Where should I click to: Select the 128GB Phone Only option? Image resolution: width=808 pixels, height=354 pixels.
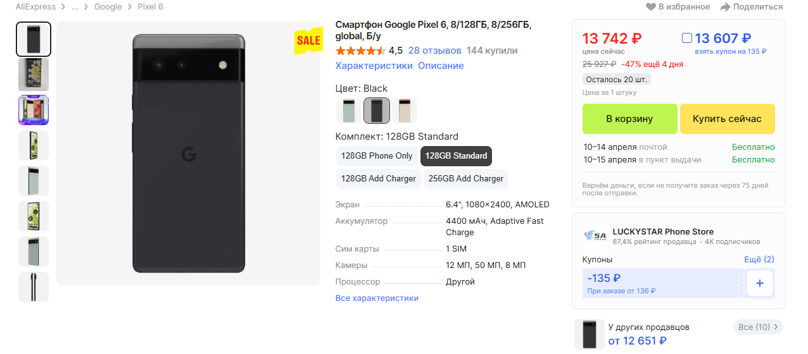pos(376,156)
